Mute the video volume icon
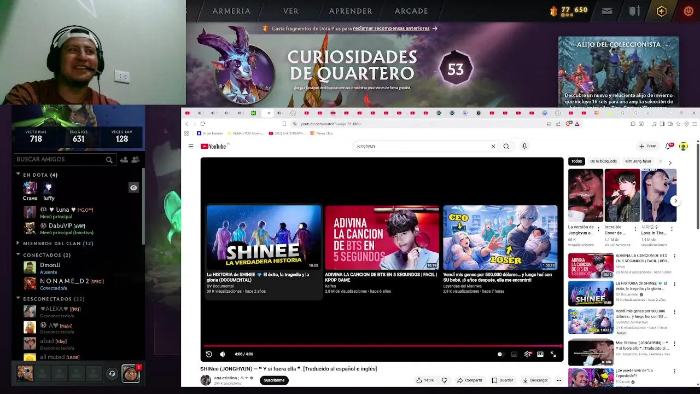 coord(222,354)
